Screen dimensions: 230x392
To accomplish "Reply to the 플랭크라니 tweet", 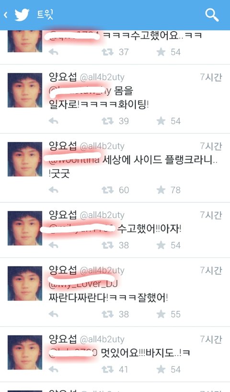I will (53, 190).
